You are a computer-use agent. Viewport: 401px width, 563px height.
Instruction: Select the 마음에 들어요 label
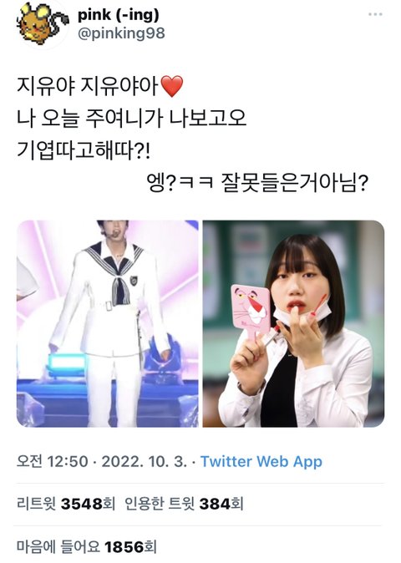(x=58, y=547)
